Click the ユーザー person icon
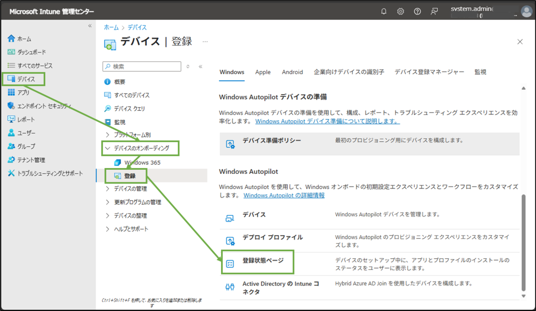 tap(12, 133)
